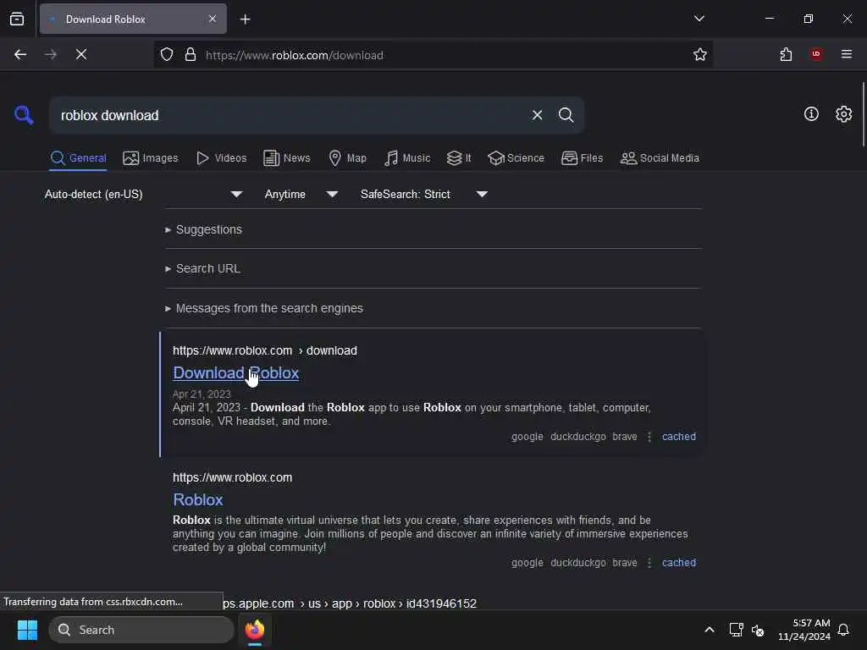The height and width of the screenshot is (650, 867).
Task: Click the Firefox taskbar icon
Action: click(x=254, y=630)
